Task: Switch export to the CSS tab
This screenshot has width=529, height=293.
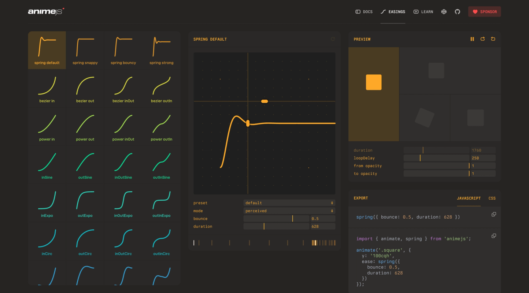Action: tap(492, 198)
